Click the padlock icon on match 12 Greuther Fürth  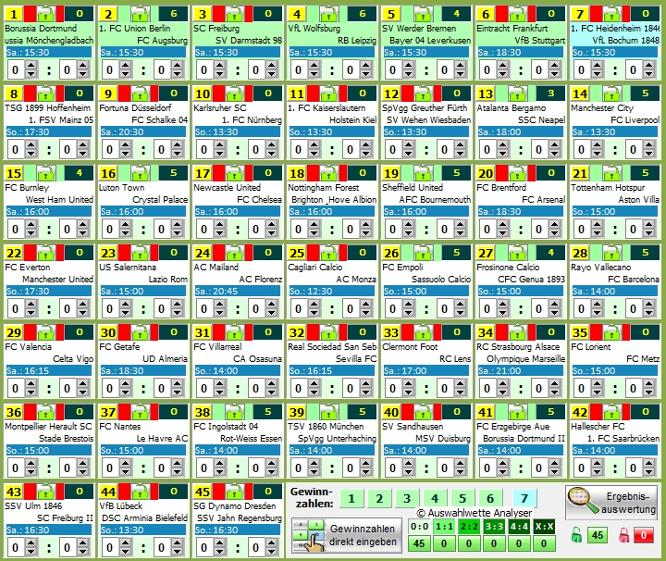click(x=423, y=93)
